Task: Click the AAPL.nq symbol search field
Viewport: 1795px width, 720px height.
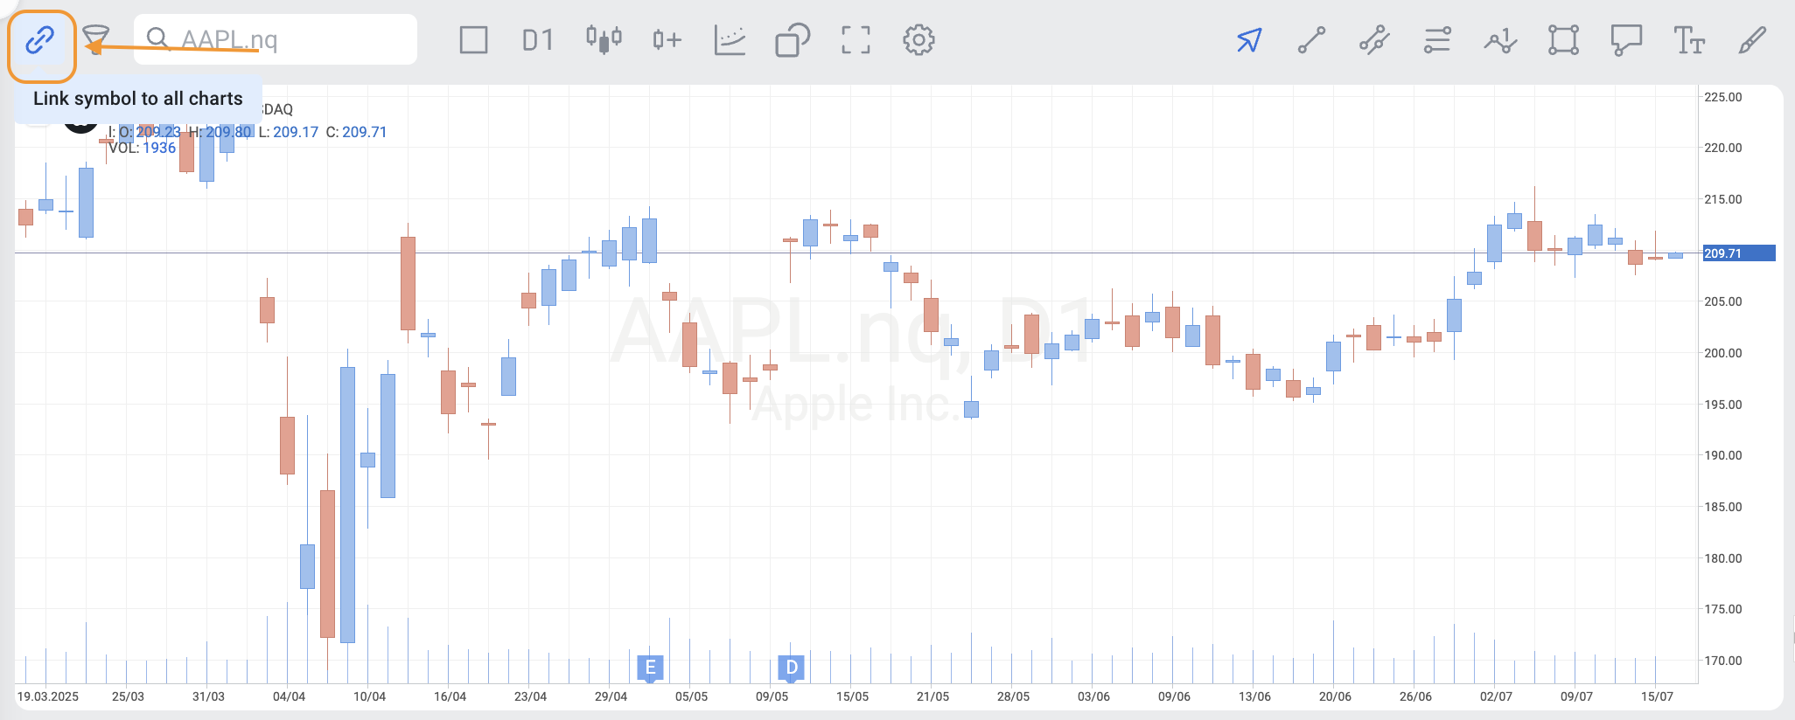Action: pyautogui.click(x=276, y=39)
